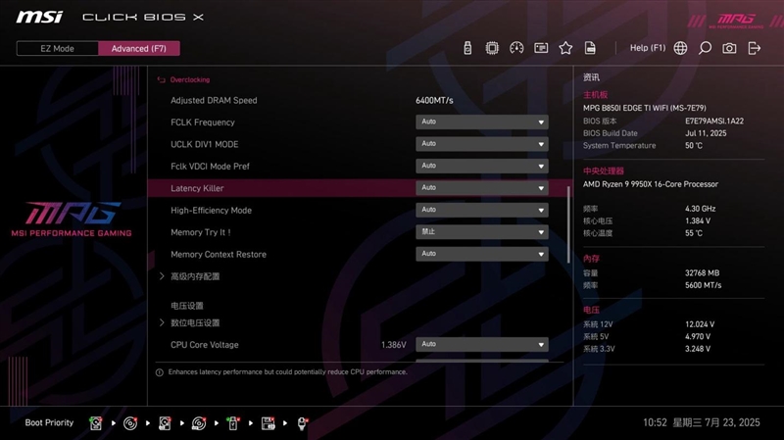
Task: Click the 12.024 V system voltage reading
Action: pyautogui.click(x=700, y=324)
